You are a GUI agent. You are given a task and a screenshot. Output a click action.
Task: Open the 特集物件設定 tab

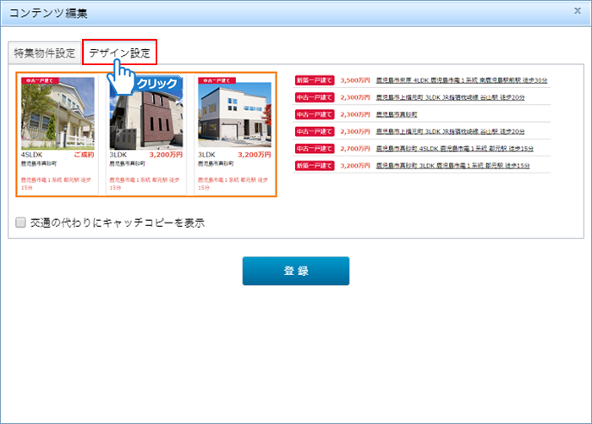(44, 53)
